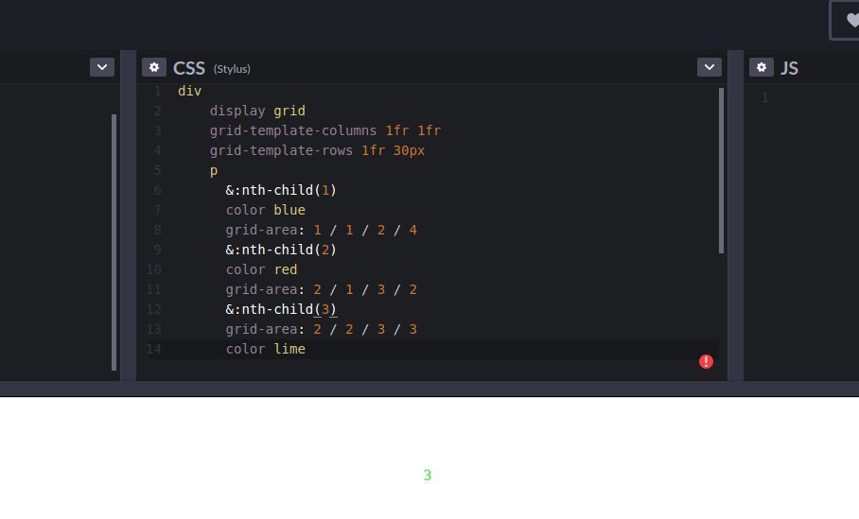Open JS editor settings gear
Image resolution: width=859 pixels, height=519 pixels.
coord(762,67)
